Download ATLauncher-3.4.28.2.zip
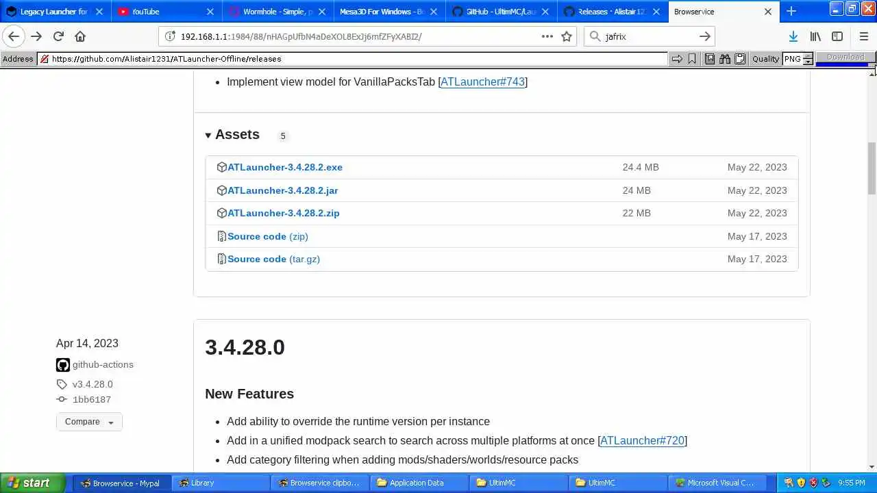877x493 pixels. coord(284,213)
